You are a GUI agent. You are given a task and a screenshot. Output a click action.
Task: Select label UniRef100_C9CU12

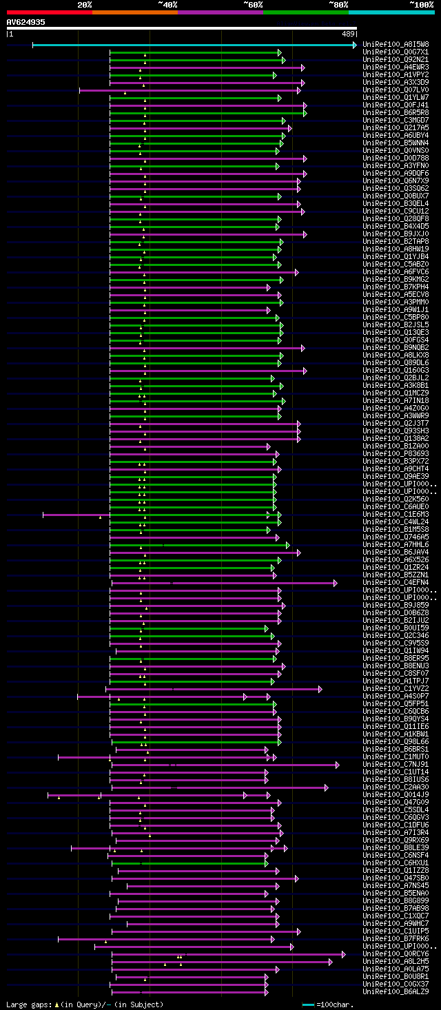coord(396,212)
